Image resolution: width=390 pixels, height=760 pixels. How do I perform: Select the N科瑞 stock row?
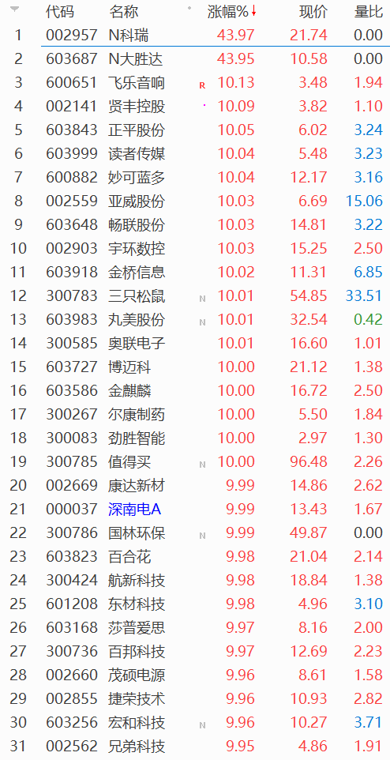[x=195, y=35]
